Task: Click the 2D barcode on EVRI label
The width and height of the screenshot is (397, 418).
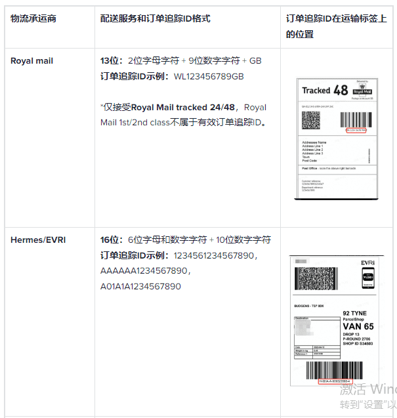Action: [316, 278]
